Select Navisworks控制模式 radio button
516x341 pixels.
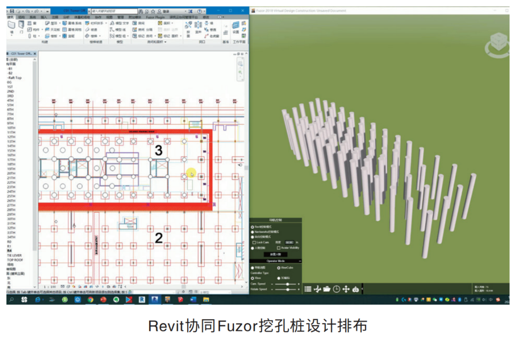click(x=252, y=232)
